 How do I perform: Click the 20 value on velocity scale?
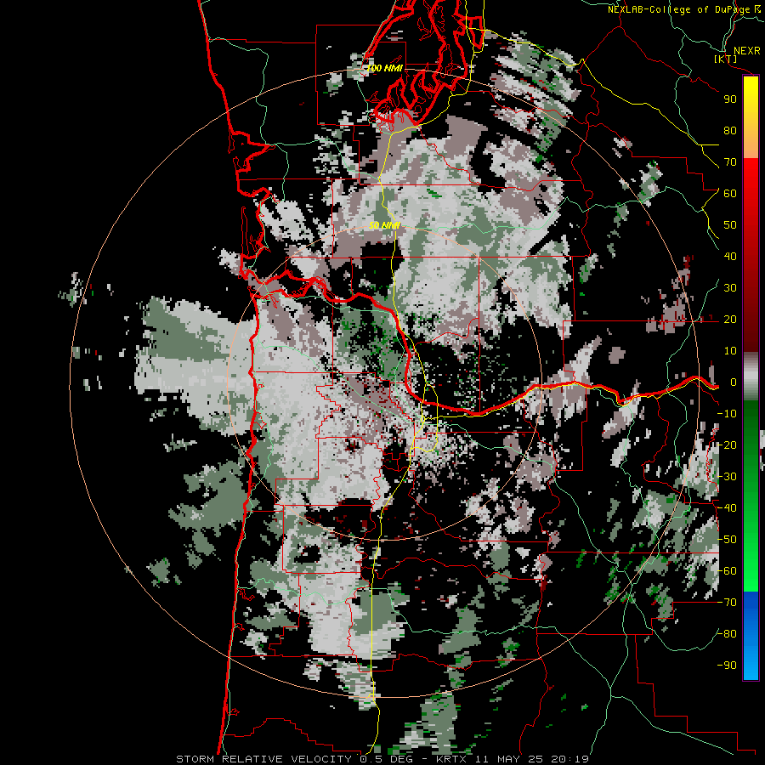click(x=730, y=320)
